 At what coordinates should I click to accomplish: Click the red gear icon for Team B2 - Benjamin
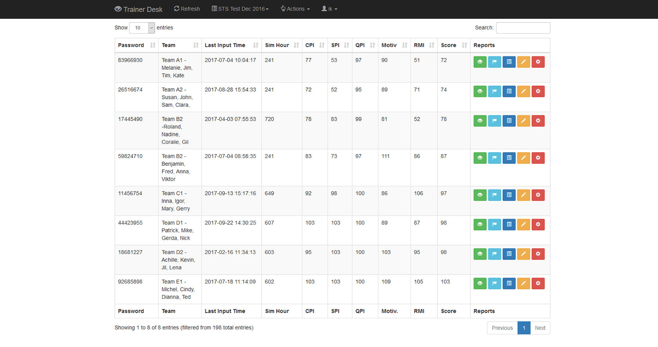[x=538, y=158]
